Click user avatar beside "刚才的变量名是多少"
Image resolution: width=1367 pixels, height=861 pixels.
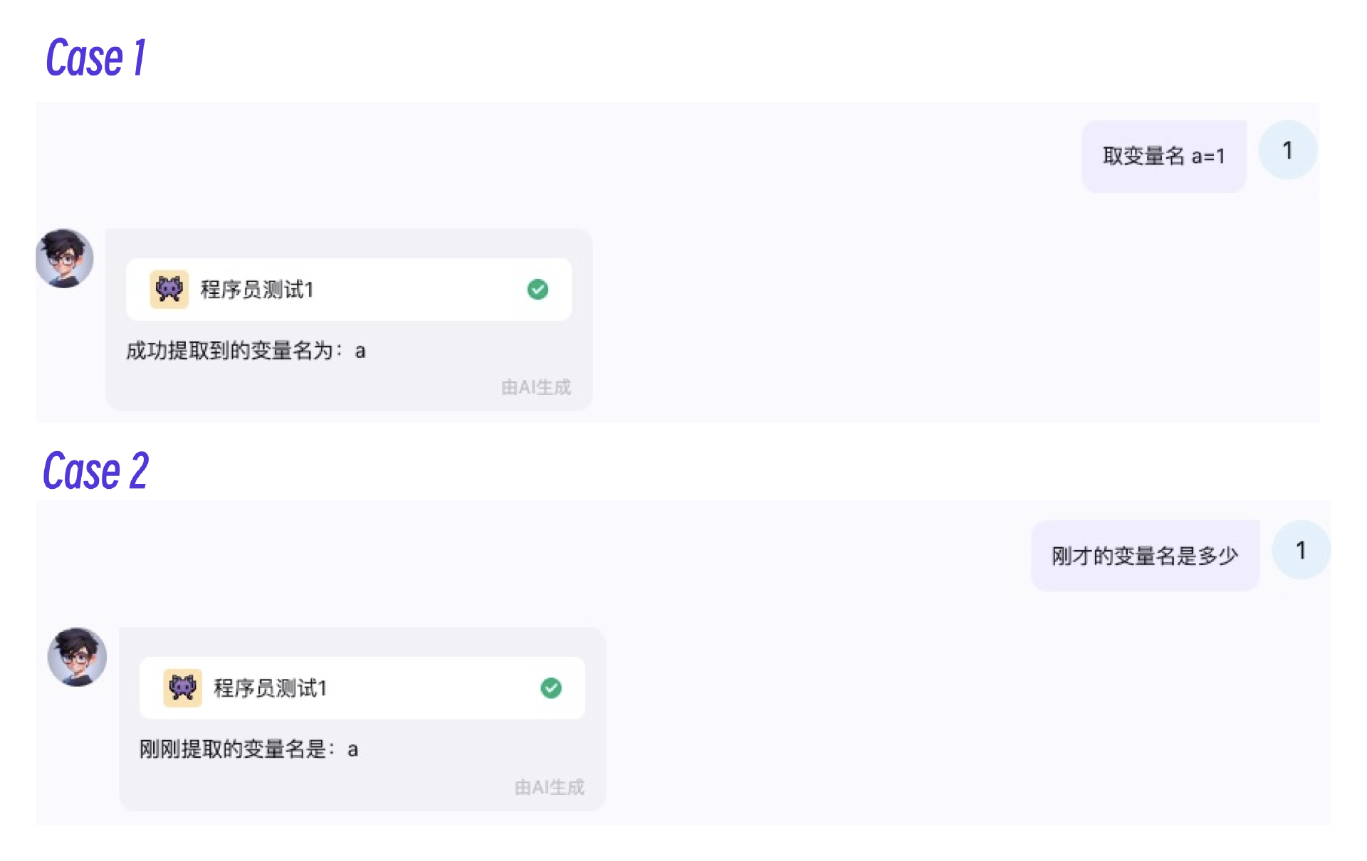[1301, 550]
